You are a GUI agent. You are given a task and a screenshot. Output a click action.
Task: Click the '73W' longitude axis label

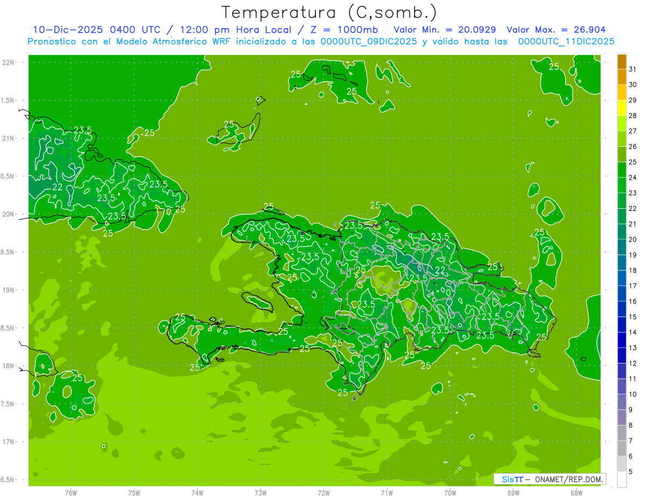(x=260, y=493)
